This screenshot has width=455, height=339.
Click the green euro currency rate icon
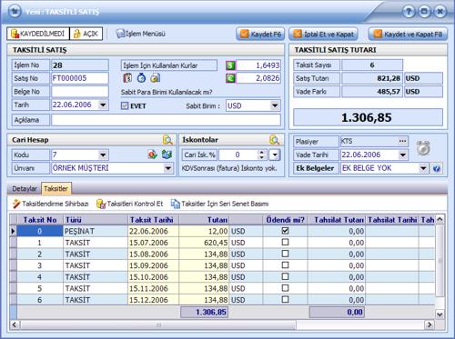pos(230,78)
